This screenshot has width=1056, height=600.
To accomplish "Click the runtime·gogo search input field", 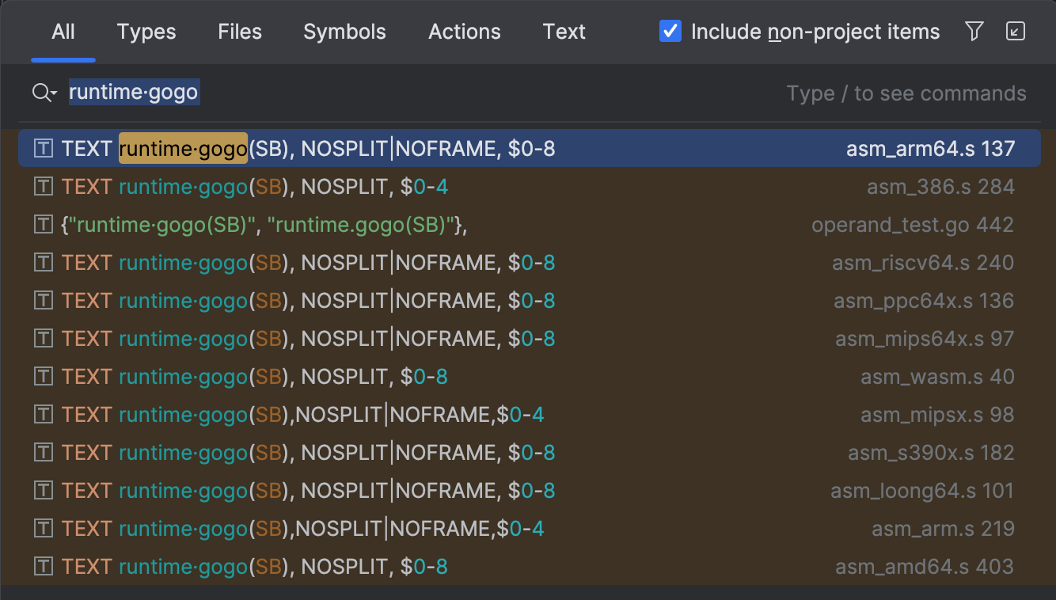I will [396, 93].
